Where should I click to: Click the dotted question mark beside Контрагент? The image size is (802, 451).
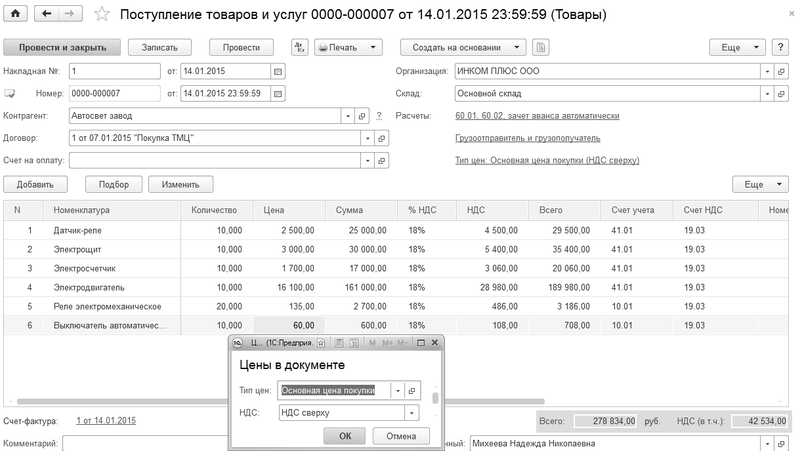379,116
